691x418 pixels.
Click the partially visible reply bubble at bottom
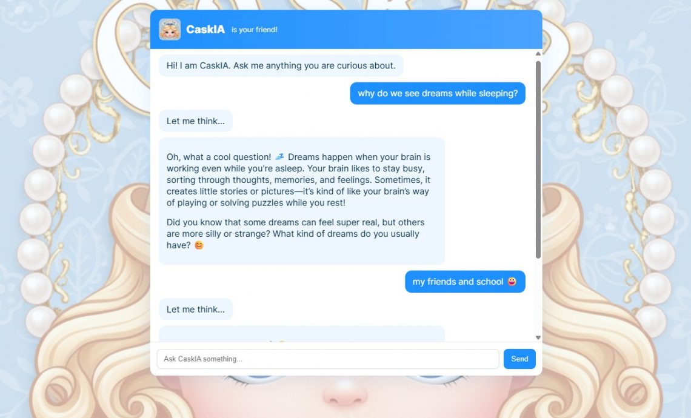click(x=302, y=334)
